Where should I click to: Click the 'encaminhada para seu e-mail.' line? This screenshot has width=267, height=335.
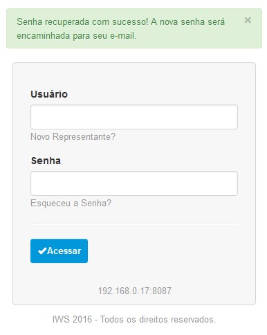pyautogui.click(x=77, y=36)
